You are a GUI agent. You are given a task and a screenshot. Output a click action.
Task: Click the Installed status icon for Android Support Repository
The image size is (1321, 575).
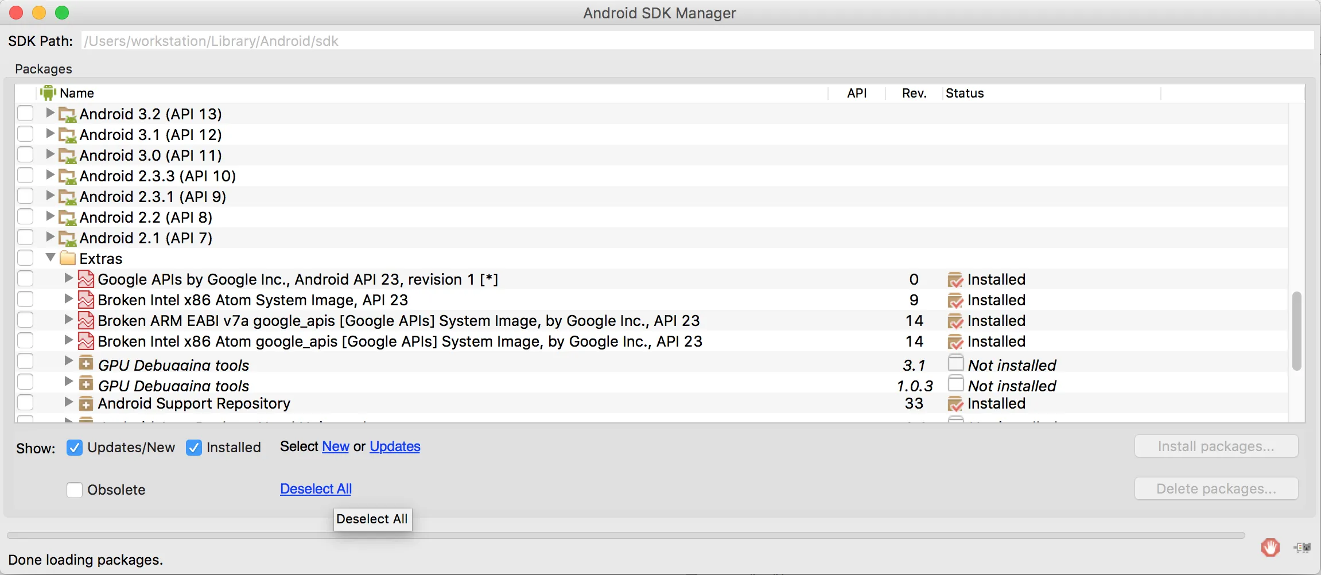coord(955,404)
